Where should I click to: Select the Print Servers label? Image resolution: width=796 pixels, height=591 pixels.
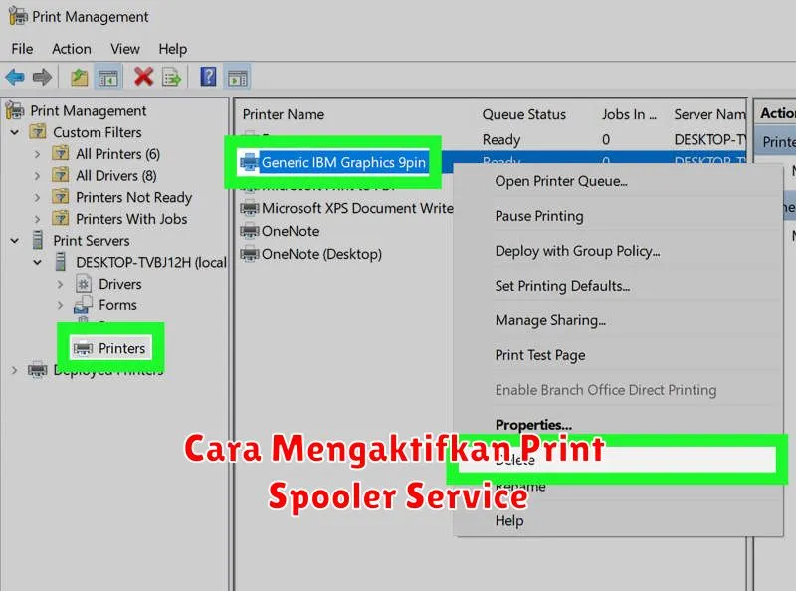92,240
